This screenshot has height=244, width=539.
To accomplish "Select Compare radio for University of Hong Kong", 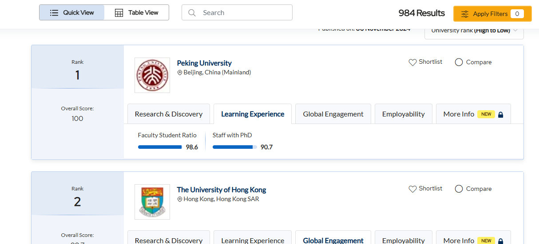I will pyautogui.click(x=459, y=189).
